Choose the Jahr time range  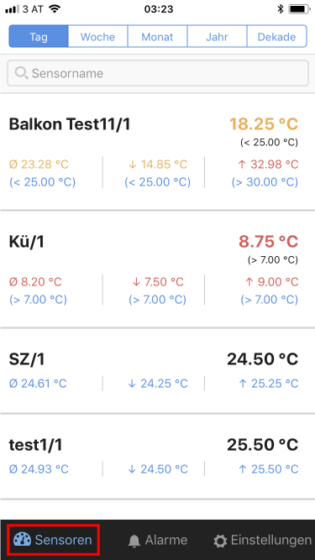coord(217,36)
